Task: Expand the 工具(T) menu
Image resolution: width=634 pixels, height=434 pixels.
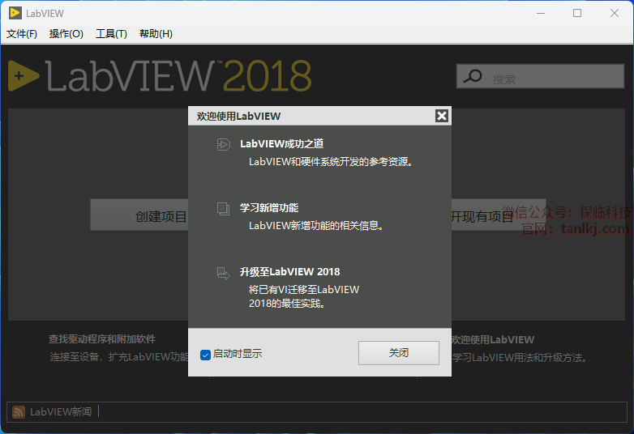Action: pyautogui.click(x=111, y=34)
